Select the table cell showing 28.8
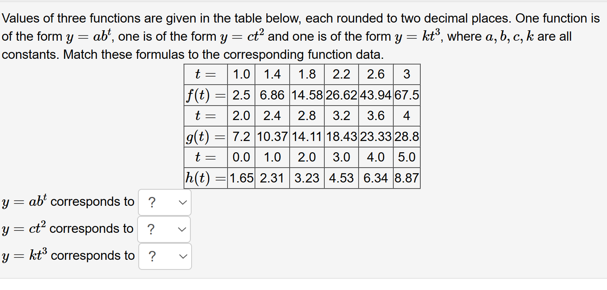The width and height of the screenshot is (607, 290). [x=407, y=136]
